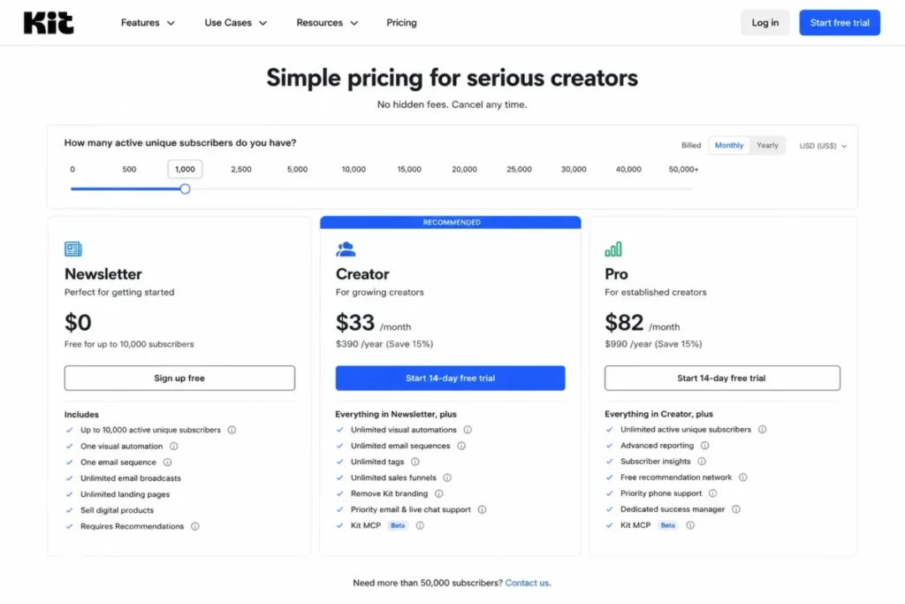
Task: Open info icon next to Requires Recommendations
Action: 195,527
